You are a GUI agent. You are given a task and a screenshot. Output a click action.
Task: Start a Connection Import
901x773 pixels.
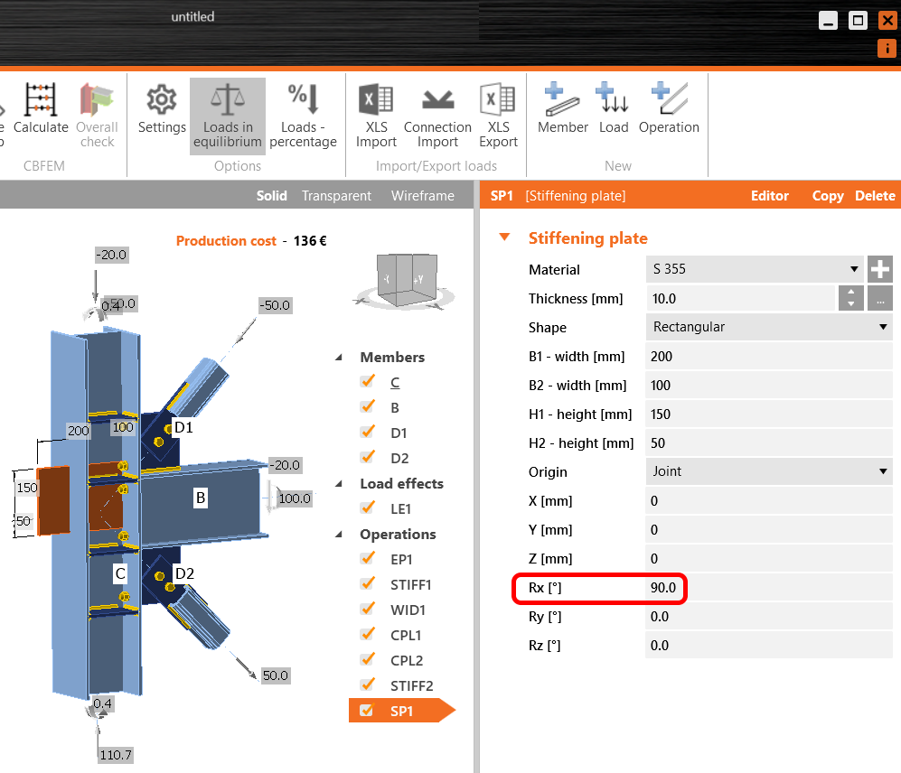click(x=437, y=114)
